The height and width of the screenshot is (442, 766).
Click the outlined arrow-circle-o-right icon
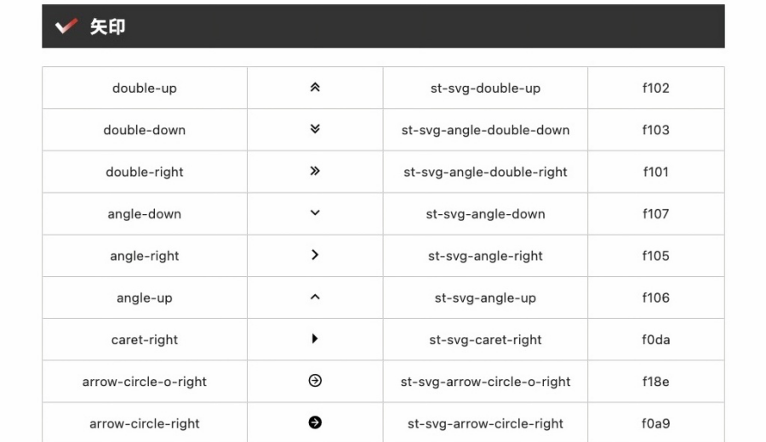[x=315, y=381]
